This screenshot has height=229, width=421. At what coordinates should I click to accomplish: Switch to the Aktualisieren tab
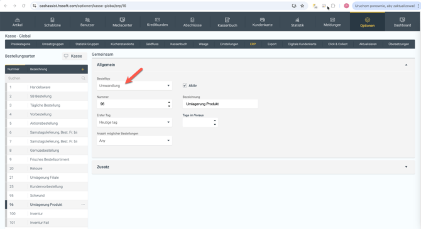tap(368, 44)
